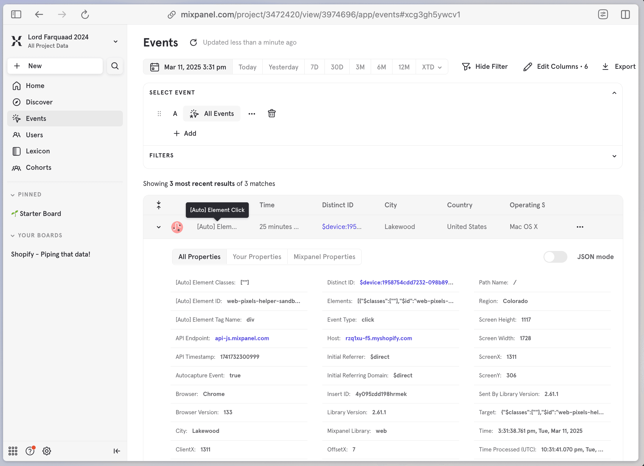Switch to Your Properties tab
The height and width of the screenshot is (466, 644).
click(257, 257)
